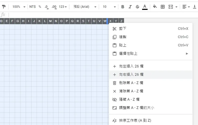
Task: Choose 刪除第 A - Z 欄
Action: [x=151, y=83]
